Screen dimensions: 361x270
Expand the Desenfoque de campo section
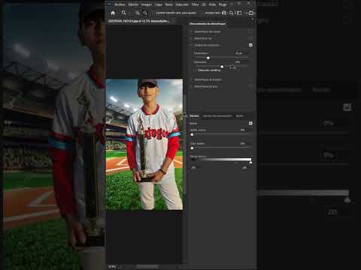point(191,31)
